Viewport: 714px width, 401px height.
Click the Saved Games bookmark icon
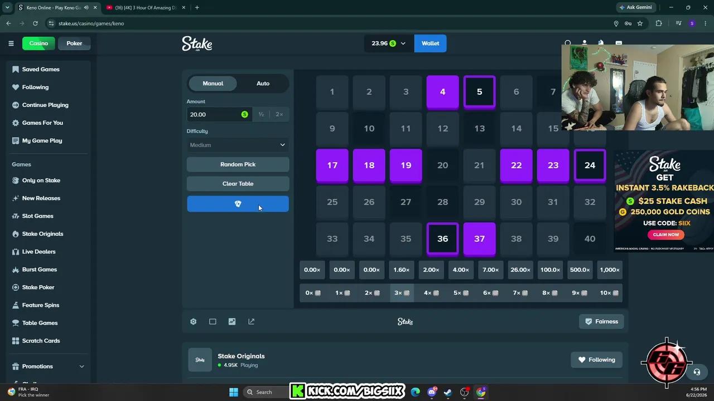[x=16, y=69]
